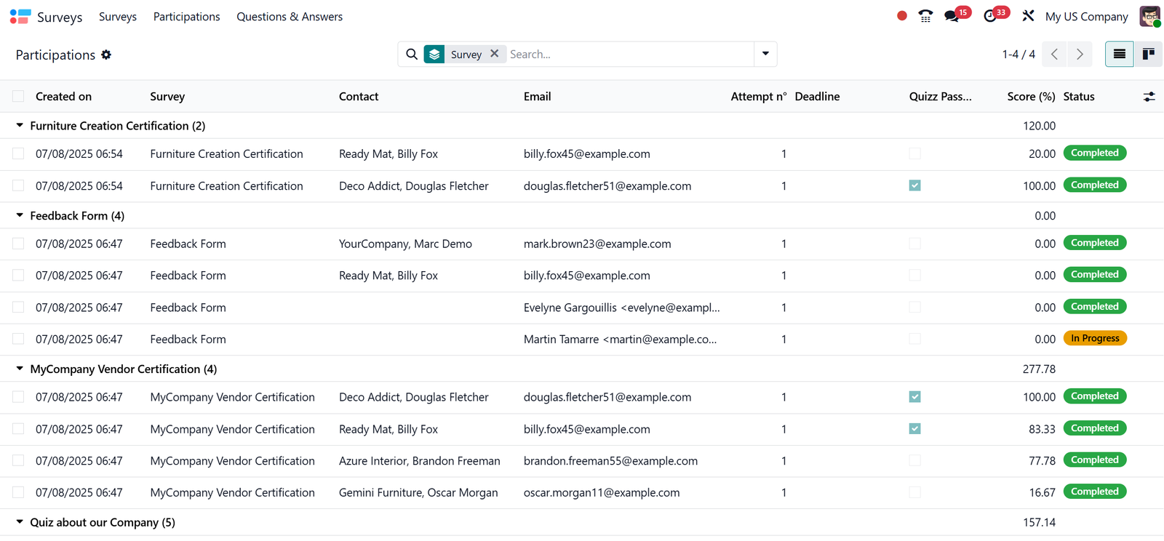The height and width of the screenshot is (541, 1164).
Task: Switch to kanban view
Action: (1149, 54)
